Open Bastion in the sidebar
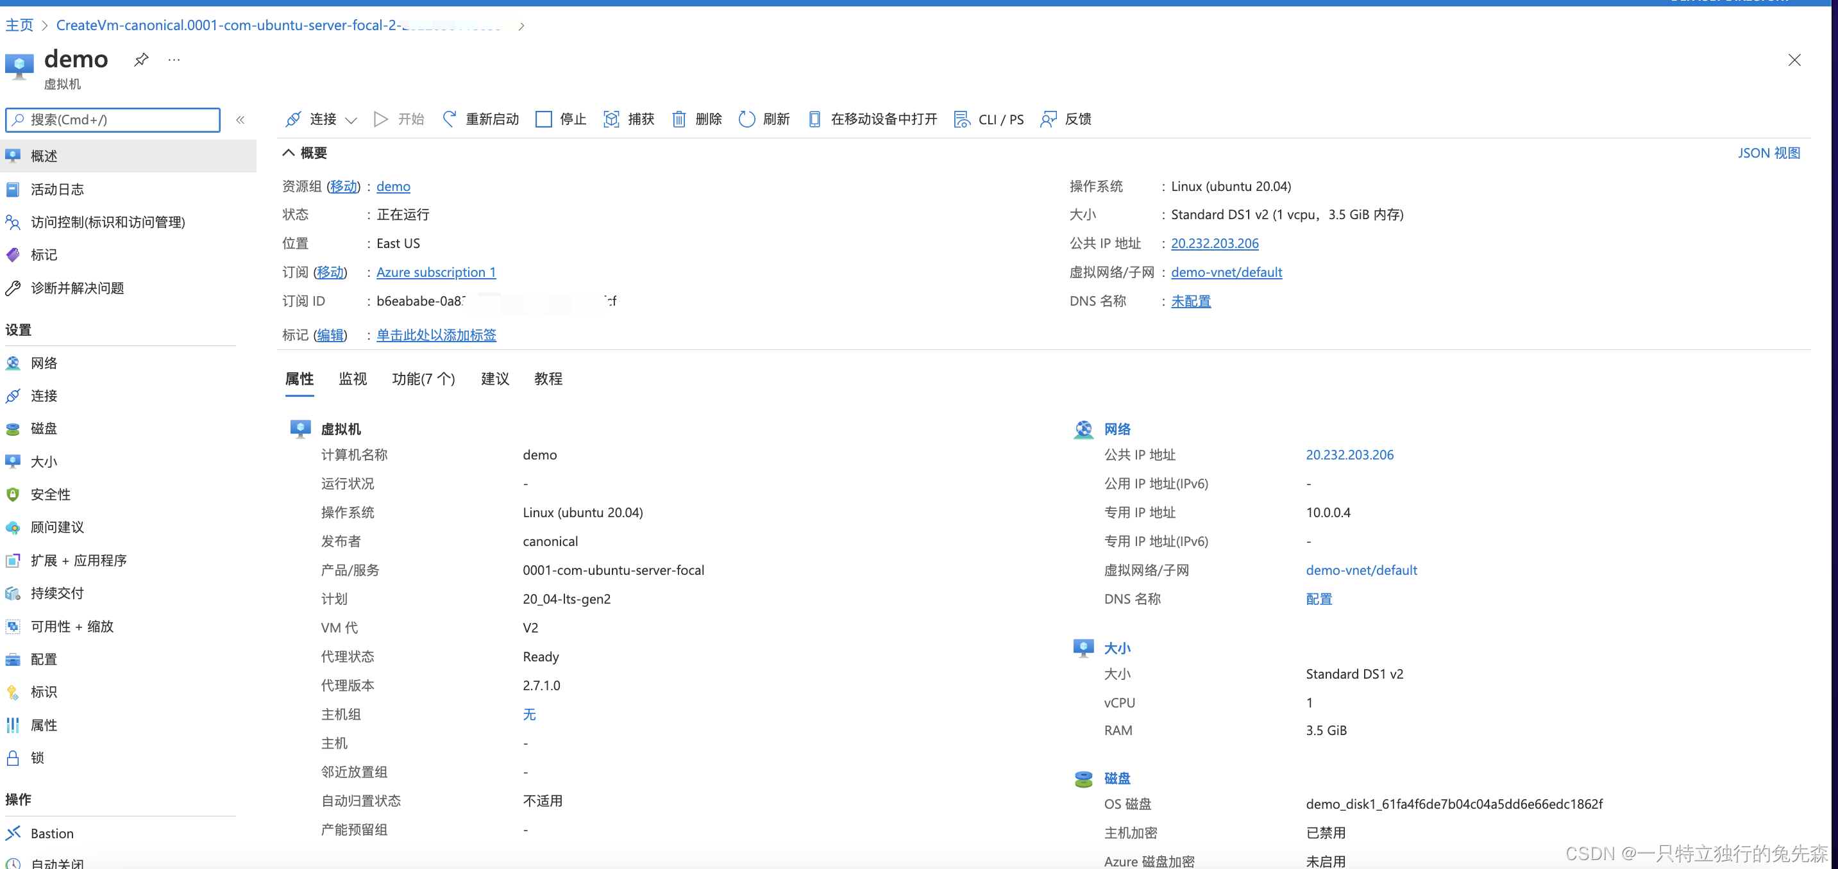The image size is (1838, 869). coord(51,833)
